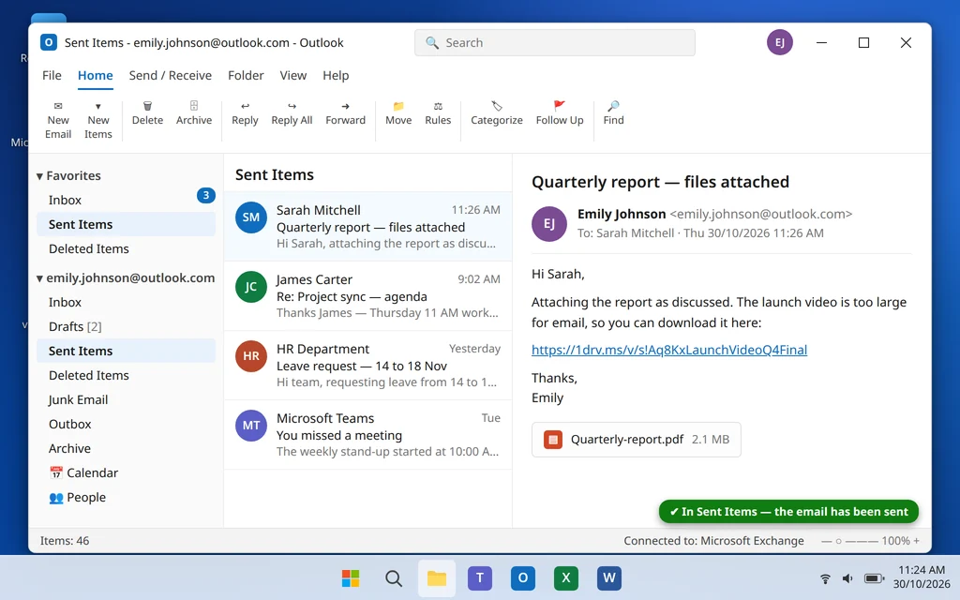
Task: Collapse the Favorites group
Action: (39, 176)
